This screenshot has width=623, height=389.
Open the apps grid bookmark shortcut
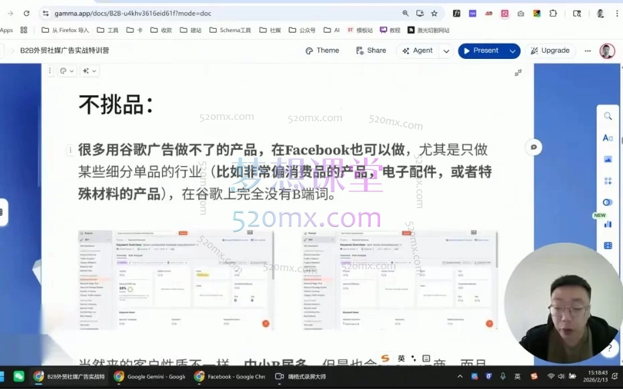24,30
